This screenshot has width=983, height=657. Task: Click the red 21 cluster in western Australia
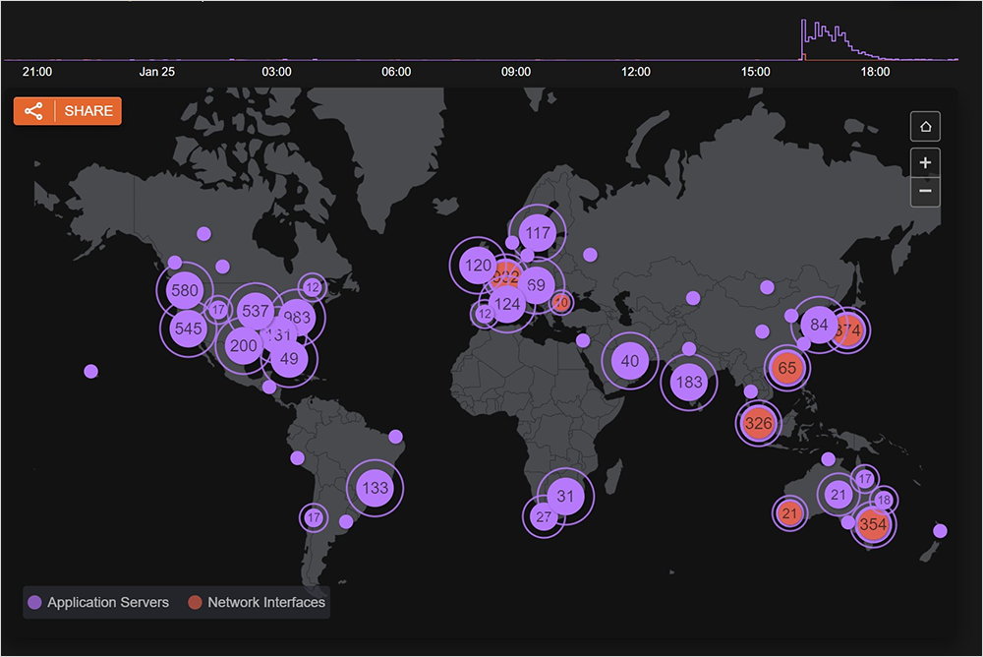click(x=789, y=514)
